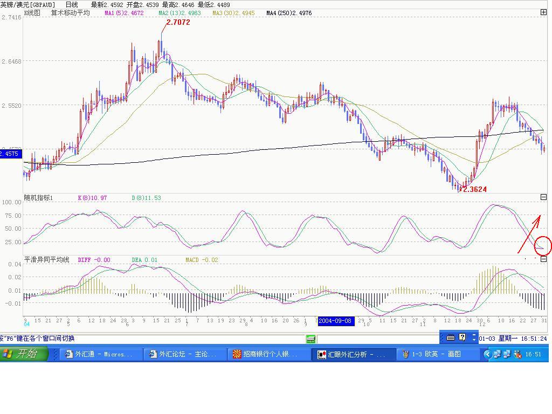
Task: Click the Windows logo on Start button
Action: coord(6,354)
